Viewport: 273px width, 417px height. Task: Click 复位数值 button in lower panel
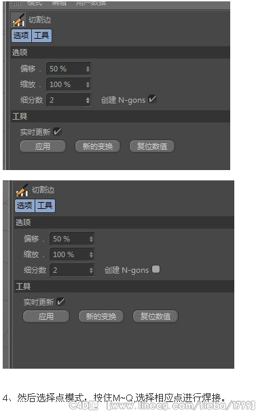click(x=156, y=316)
